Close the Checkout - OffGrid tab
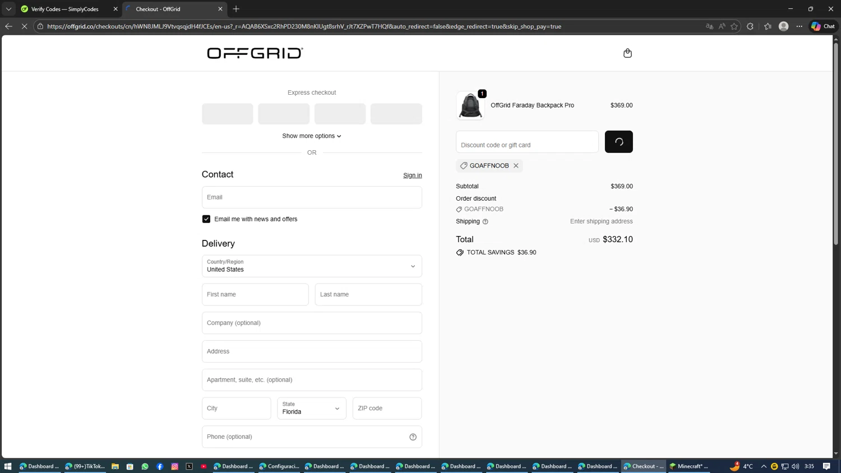The image size is (841, 473). (220, 9)
